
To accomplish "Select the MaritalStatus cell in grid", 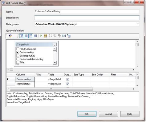I will 25,84.
